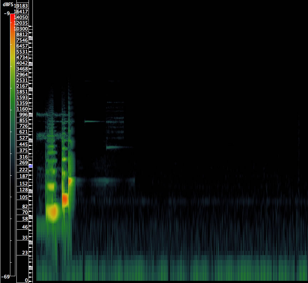308x283 pixels.
Task: Click the 128 Hz frequency label
Action: [24, 190]
